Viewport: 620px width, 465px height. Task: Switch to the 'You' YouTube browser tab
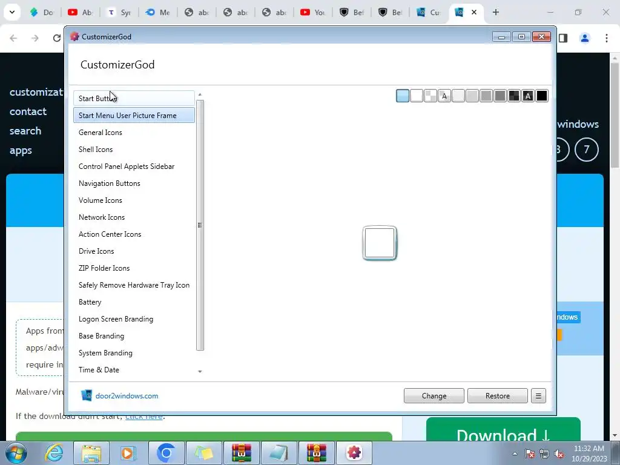click(313, 12)
